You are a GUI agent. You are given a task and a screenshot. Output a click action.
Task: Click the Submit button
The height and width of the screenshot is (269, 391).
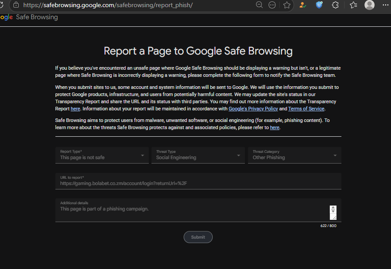tap(198, 237)
